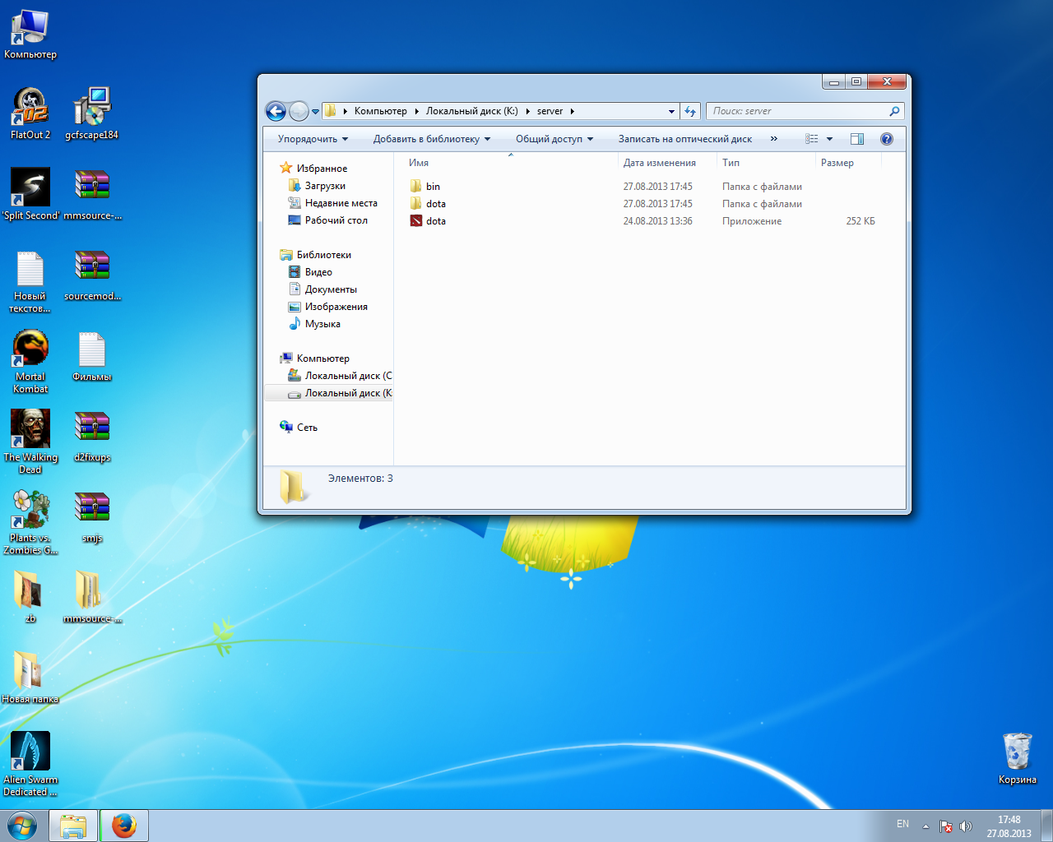Launch the Split Second desktop shortcut

[x=30, y=194]
